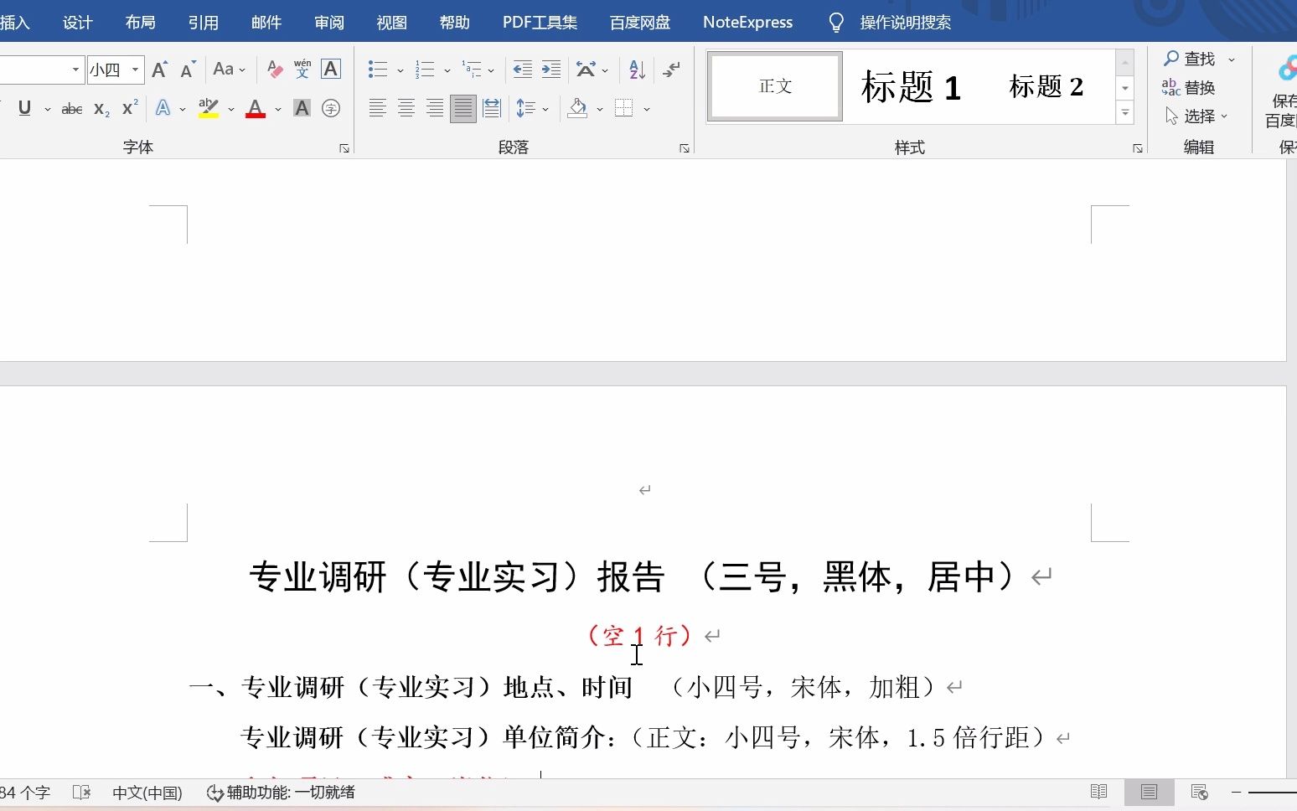Open the paragraph dialog launcher
This screenshot has width=1297, height=811.
tap(685, 148)
